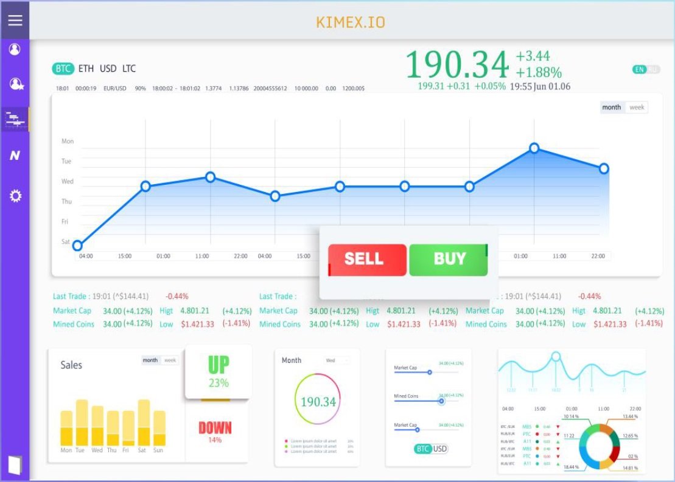The image size is (675, 482).
Task: Click the UP 23% card
Action: (219, 372)
